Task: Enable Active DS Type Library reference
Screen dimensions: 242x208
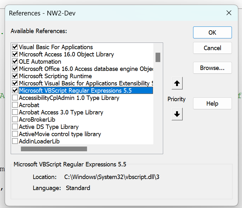Action: 15,127
